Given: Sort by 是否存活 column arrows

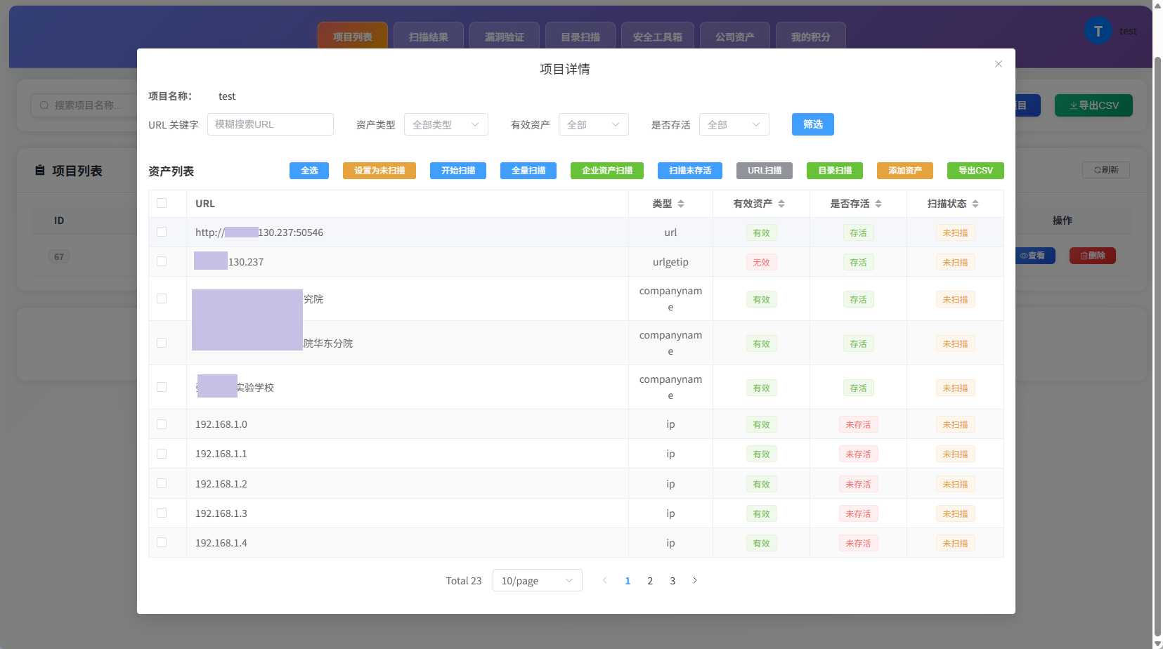Looking at the screenshot, I should (x=878, y=204).
